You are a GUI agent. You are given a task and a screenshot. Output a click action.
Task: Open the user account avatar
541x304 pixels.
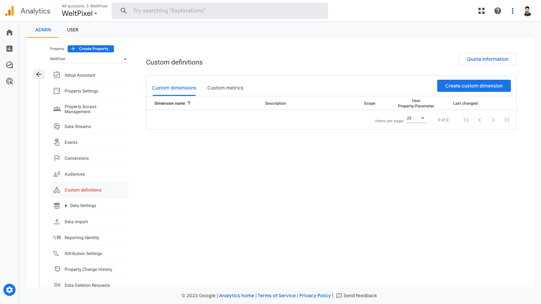pyautogui.click(x=527, y=11)
